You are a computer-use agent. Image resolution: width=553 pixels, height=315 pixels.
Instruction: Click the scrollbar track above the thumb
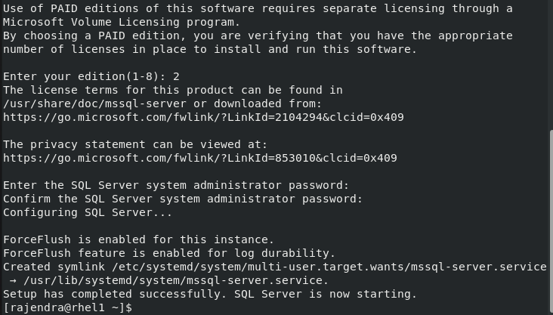[x=549, y=60]
